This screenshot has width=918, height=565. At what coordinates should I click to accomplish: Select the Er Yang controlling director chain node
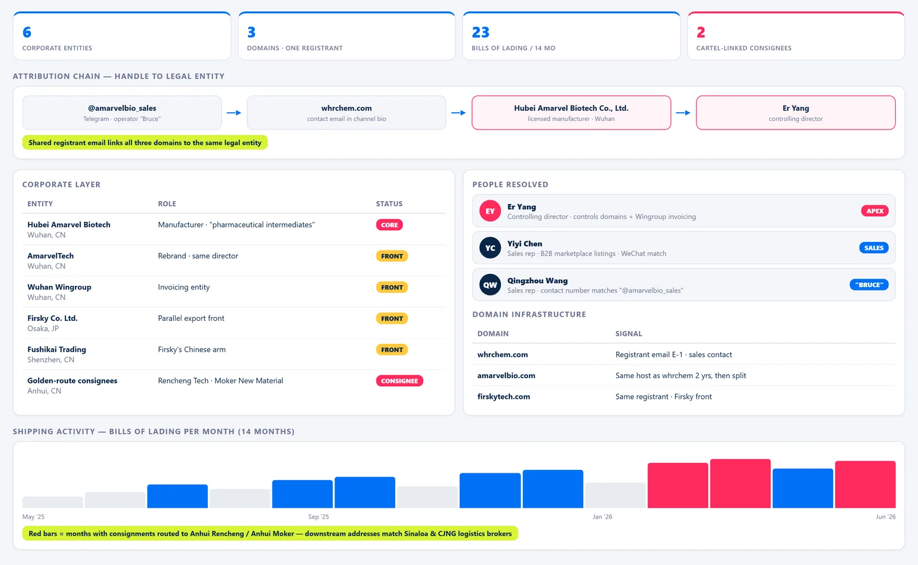tap(796, 113)
